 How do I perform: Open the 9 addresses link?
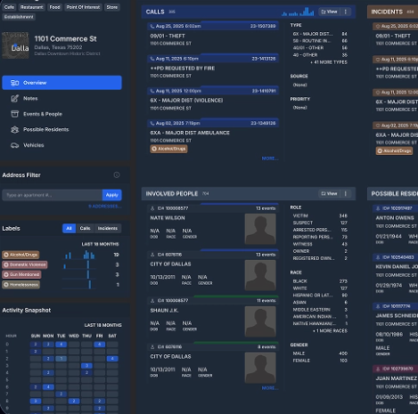[105, 207]
